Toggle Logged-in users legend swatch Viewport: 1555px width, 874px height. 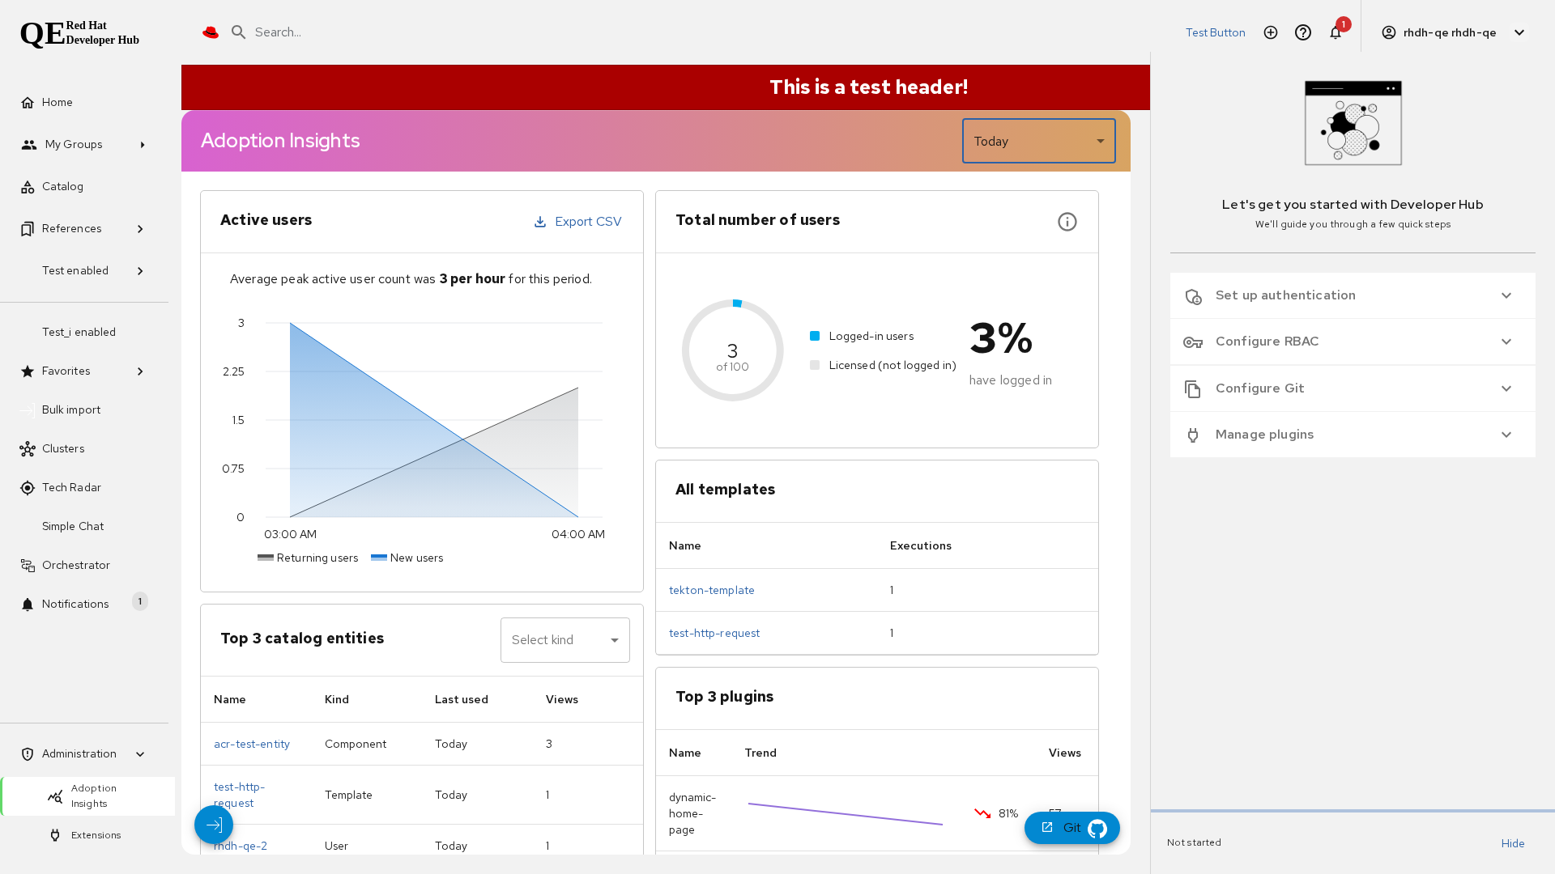815,336
